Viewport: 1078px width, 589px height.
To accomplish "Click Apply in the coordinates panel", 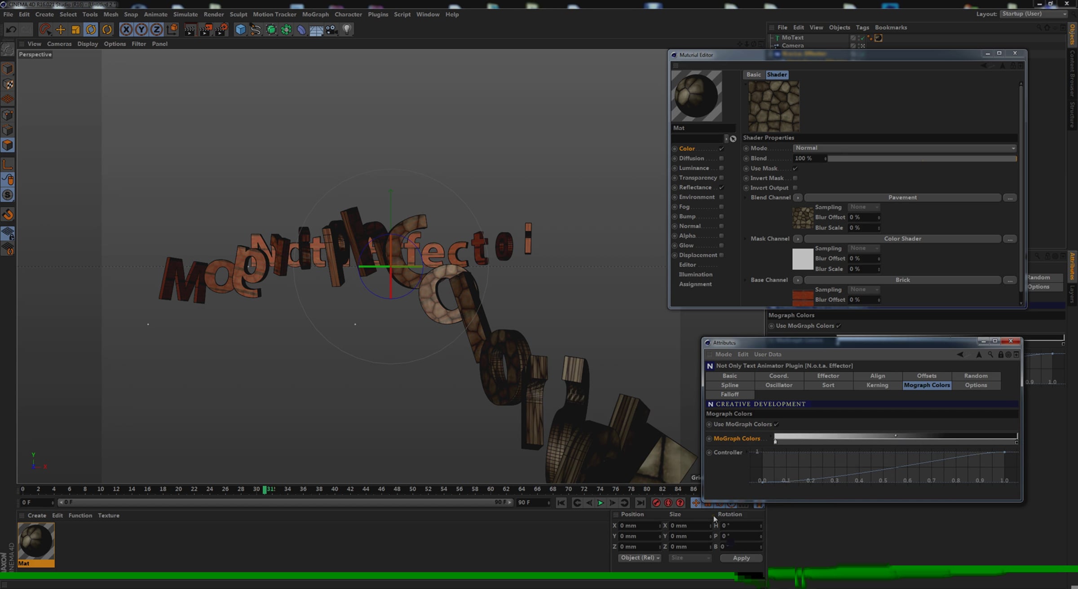I will (741, 558).
